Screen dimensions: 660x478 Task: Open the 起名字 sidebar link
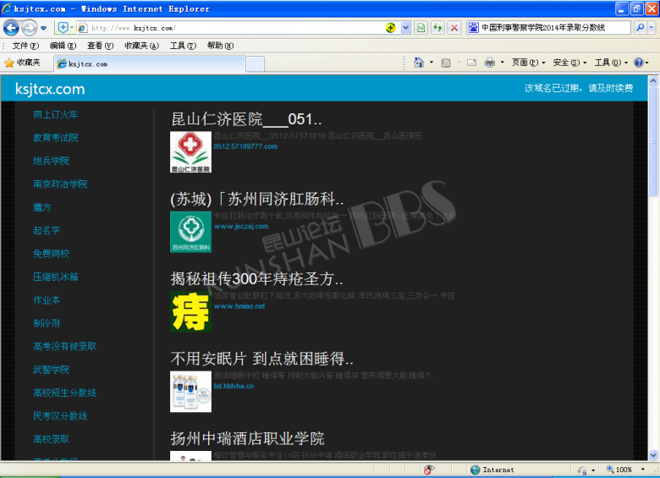(x=47, y=230)
